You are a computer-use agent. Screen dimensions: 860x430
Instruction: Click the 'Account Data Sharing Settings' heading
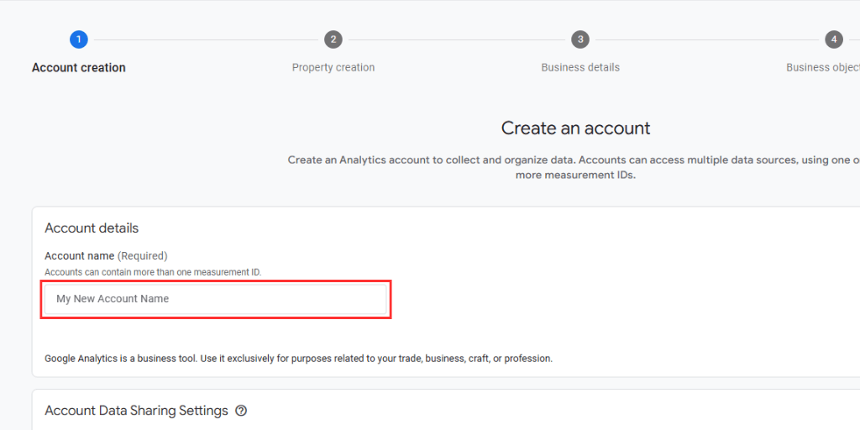tap(136, 410)
